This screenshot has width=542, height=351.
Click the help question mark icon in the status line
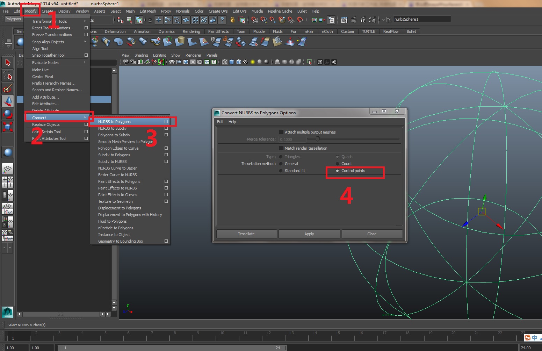[222, 20]
